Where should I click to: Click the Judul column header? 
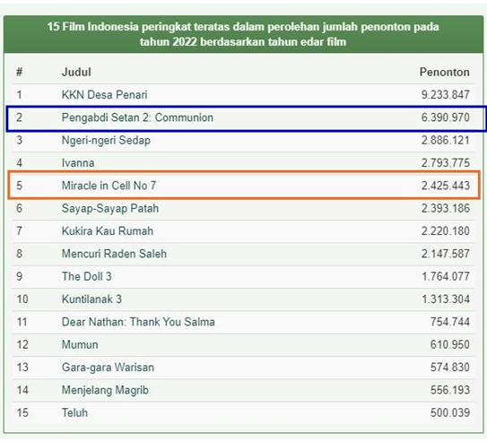coord(76,72)
